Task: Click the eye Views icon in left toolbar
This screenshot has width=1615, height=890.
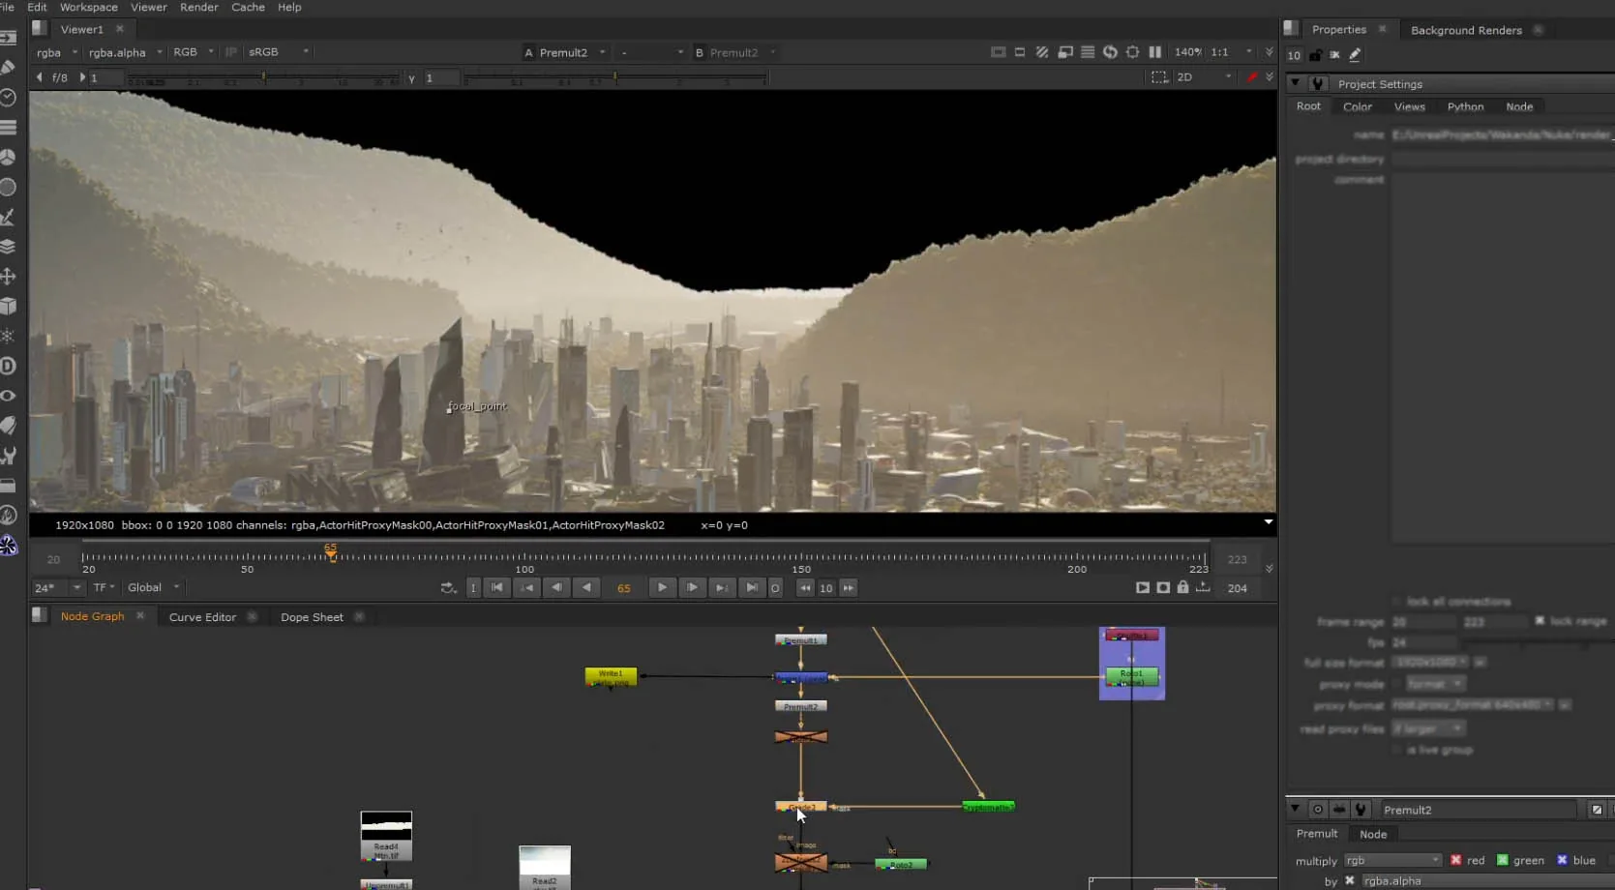Action: 9,396
